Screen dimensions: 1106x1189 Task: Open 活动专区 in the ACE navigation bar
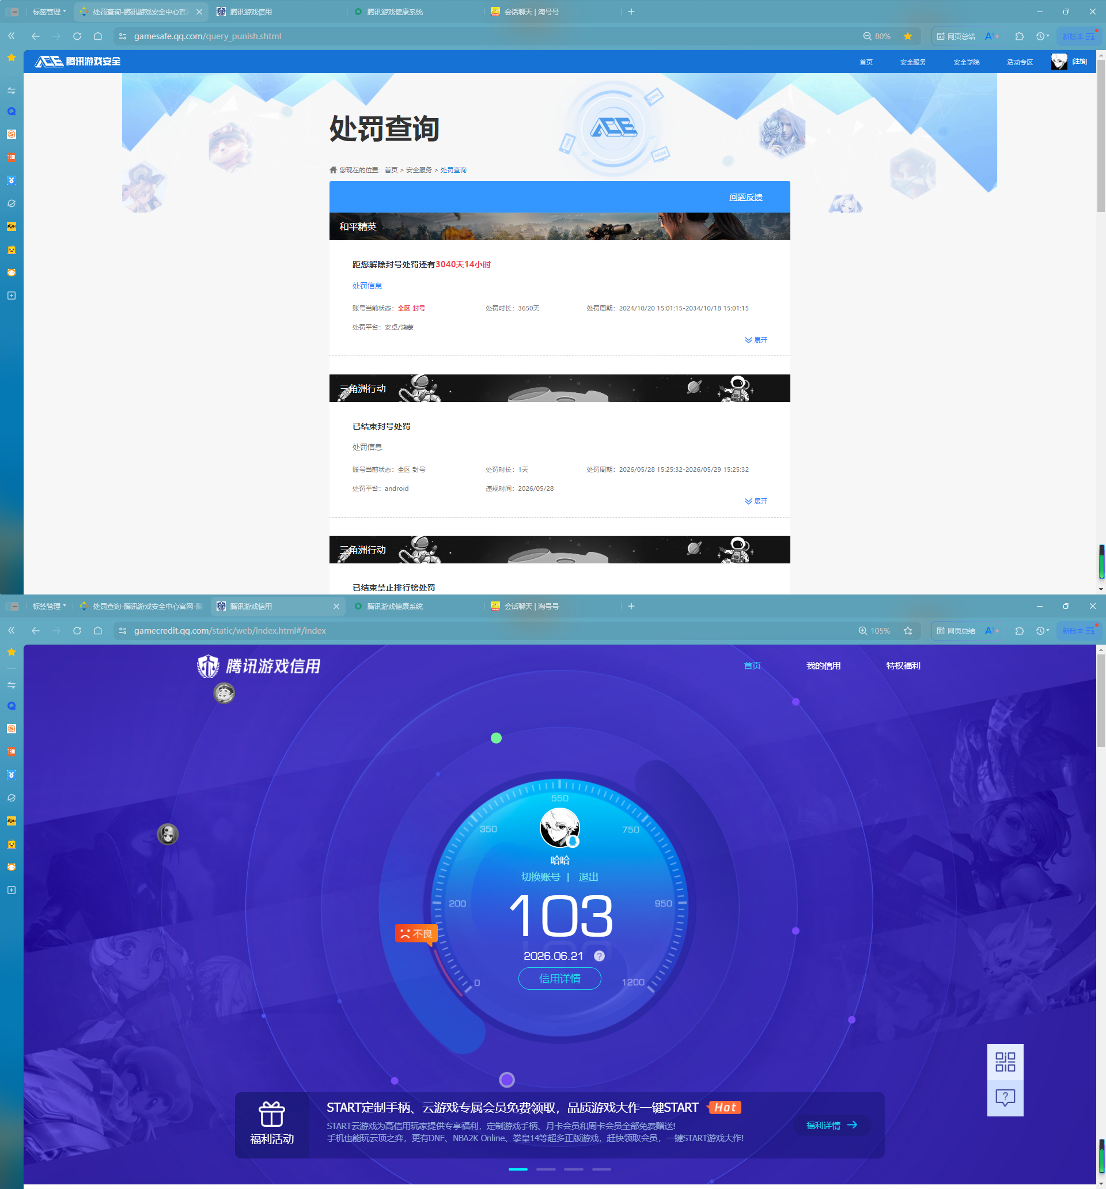[1019, 62]
